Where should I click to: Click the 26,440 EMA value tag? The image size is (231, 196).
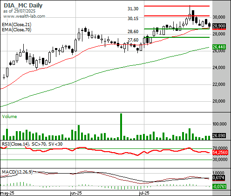(219, 47)
